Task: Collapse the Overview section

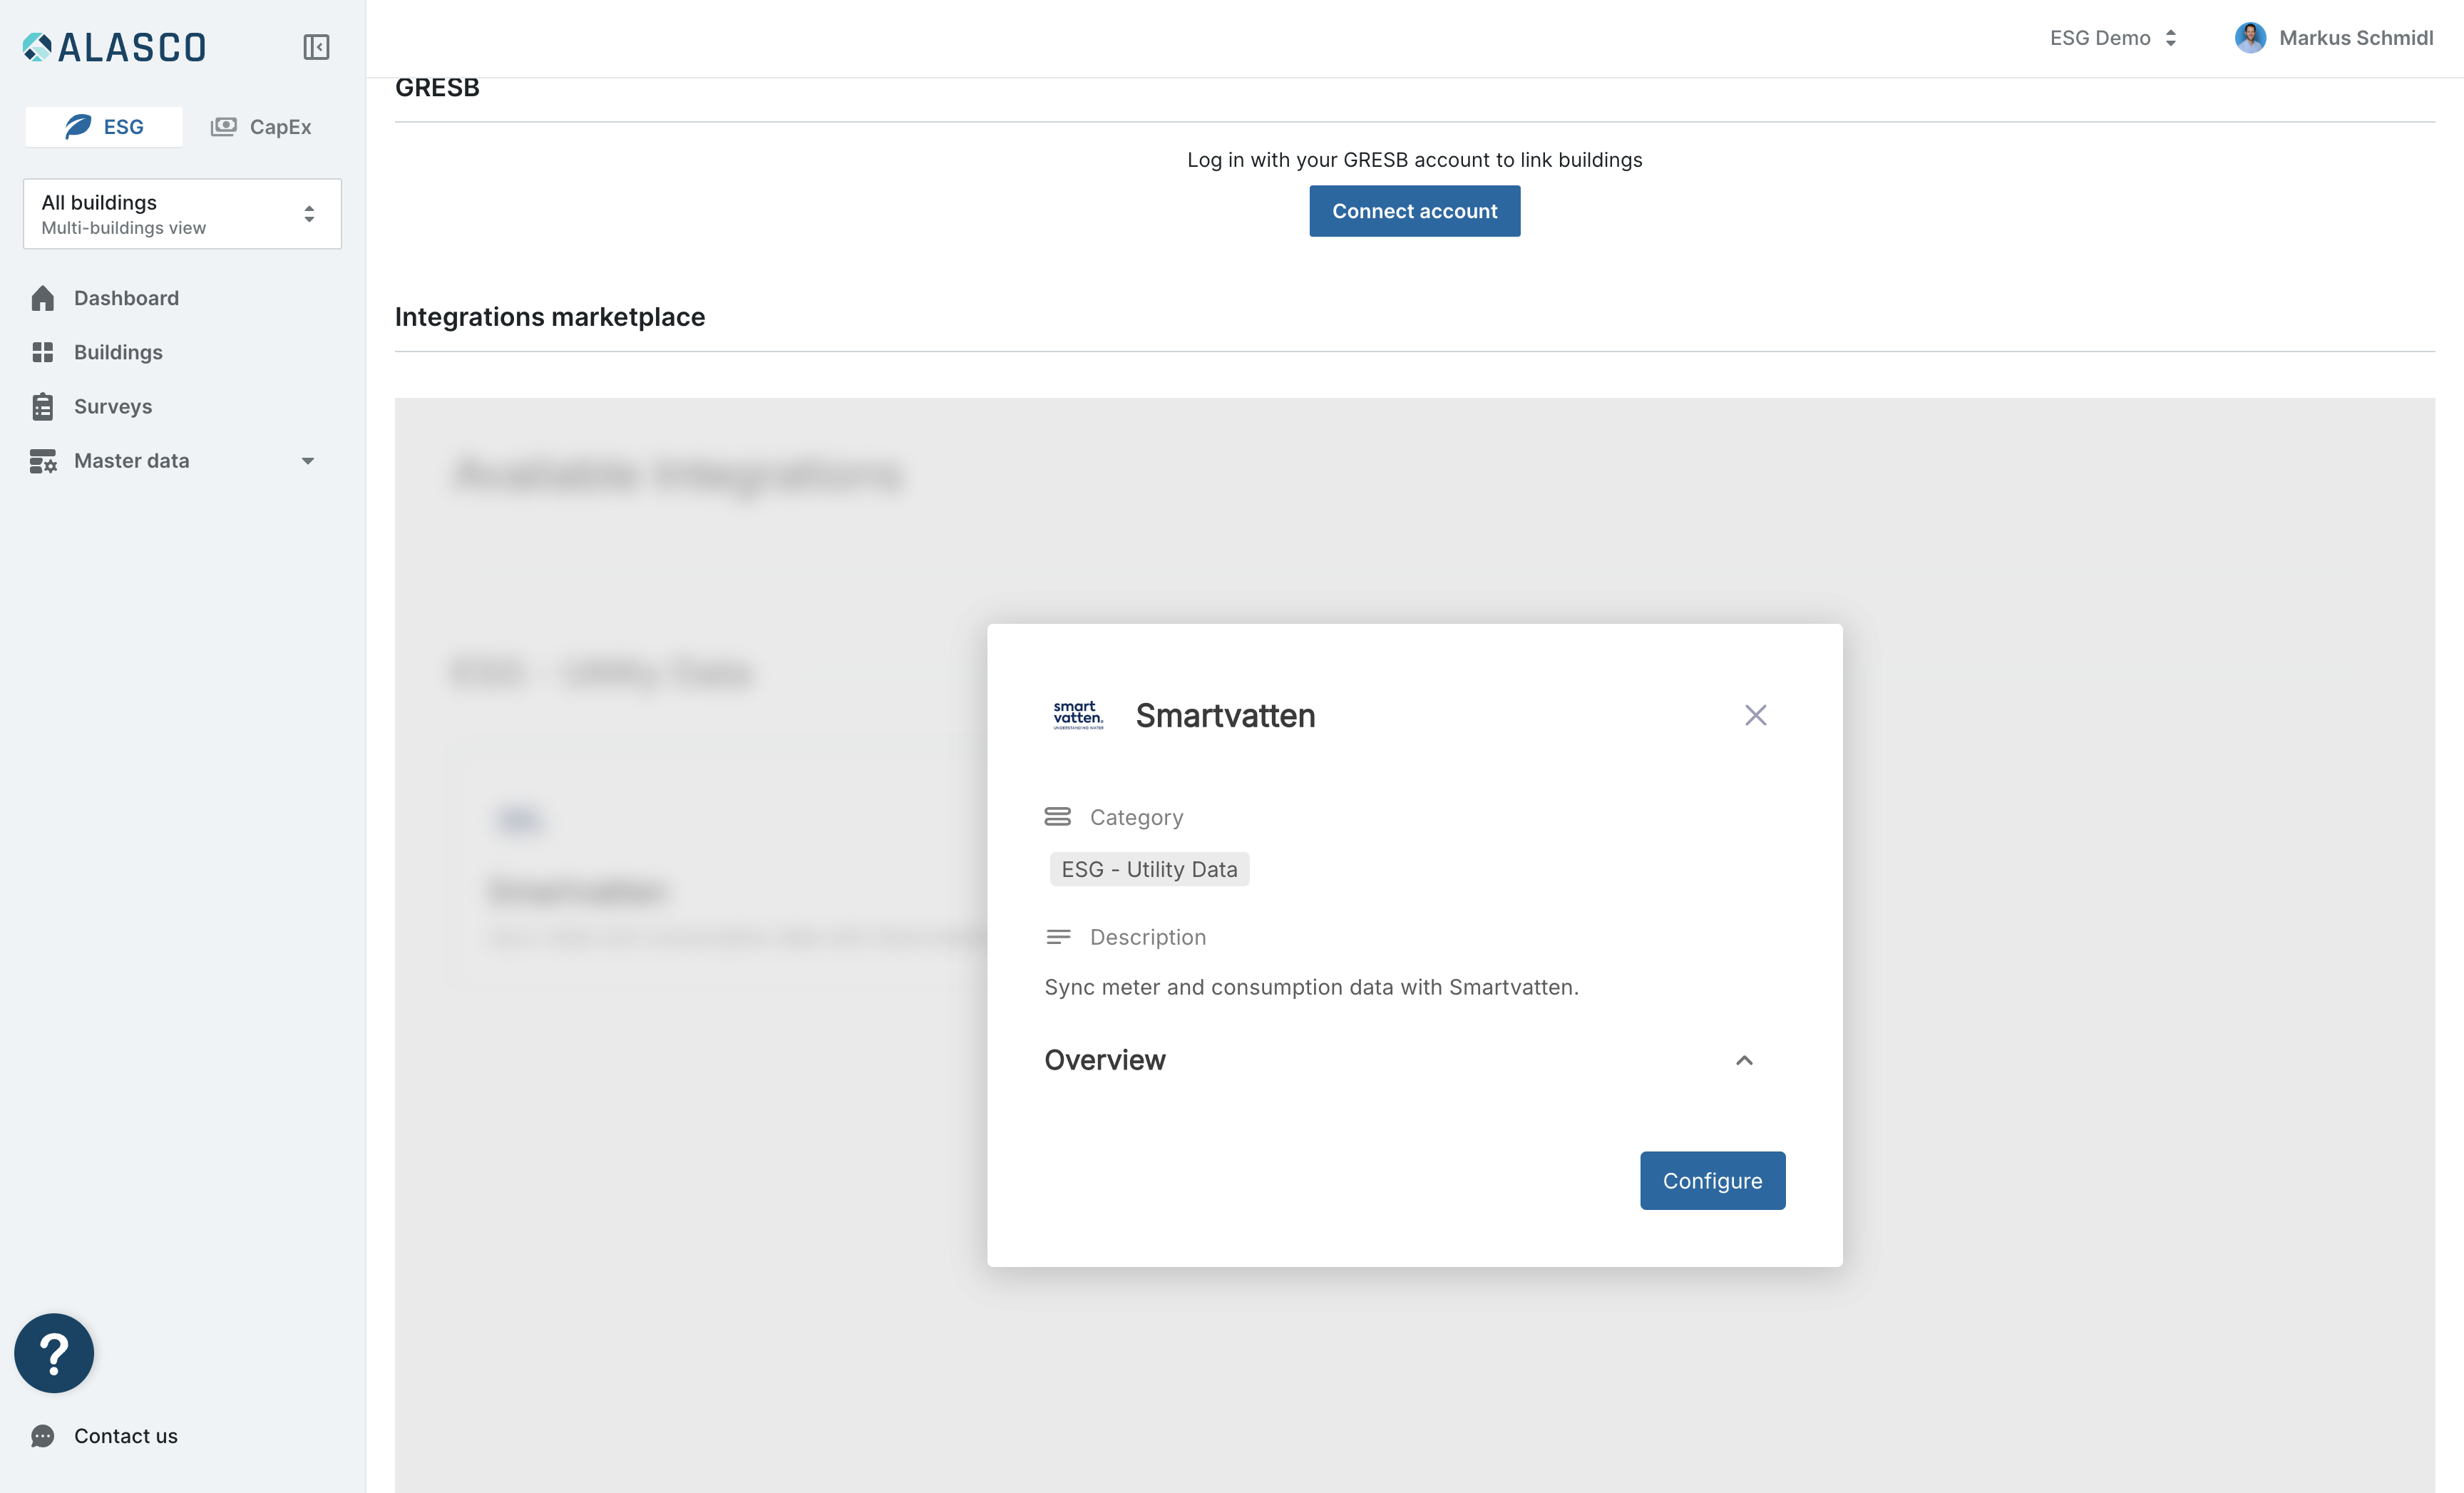Action: [1744, 1060]
